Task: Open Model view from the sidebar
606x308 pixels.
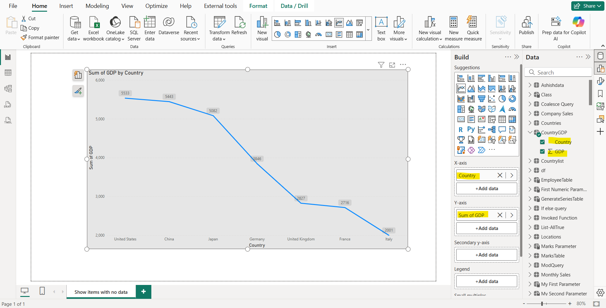Action: tap(8, 89)
